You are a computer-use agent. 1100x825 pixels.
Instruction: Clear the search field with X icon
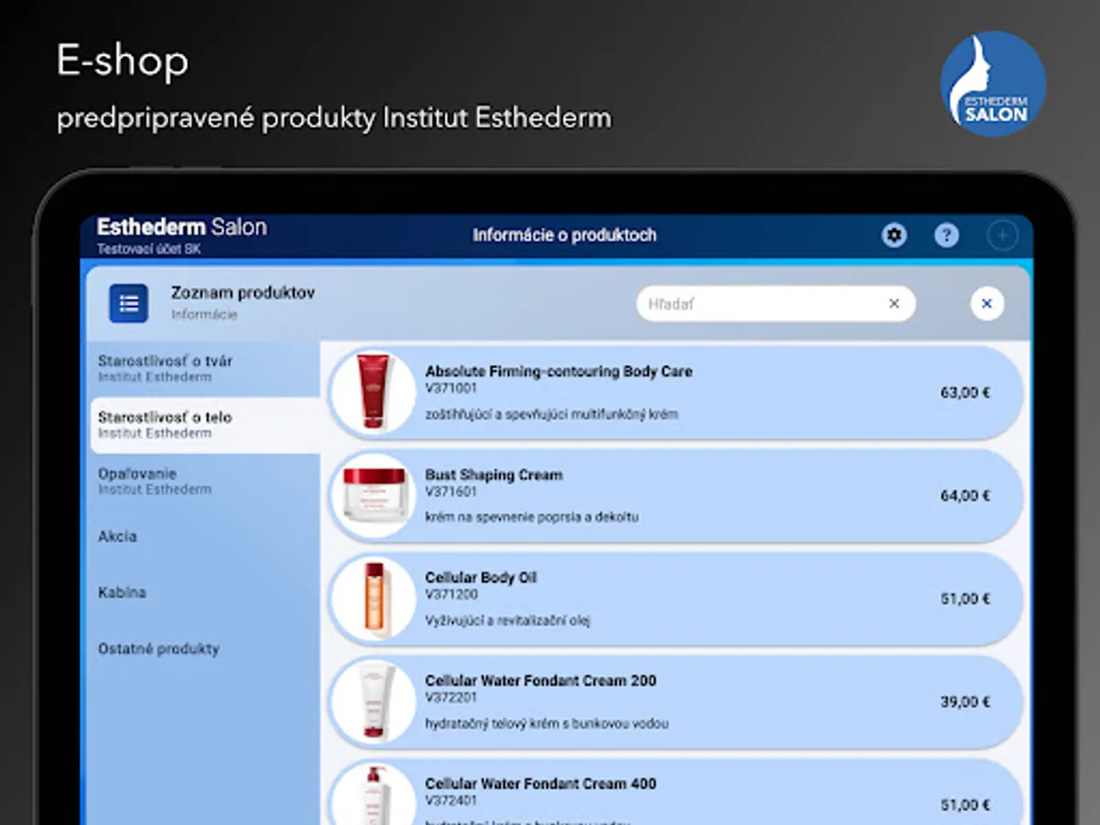pyautogui.click(x=894, y=303)
